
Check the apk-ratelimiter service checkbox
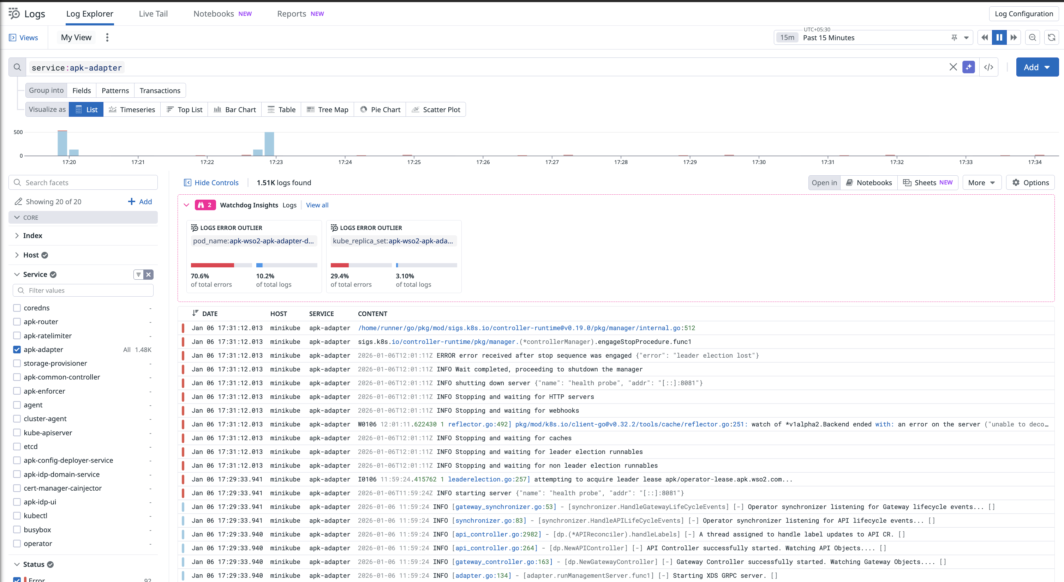coord(17,335)
